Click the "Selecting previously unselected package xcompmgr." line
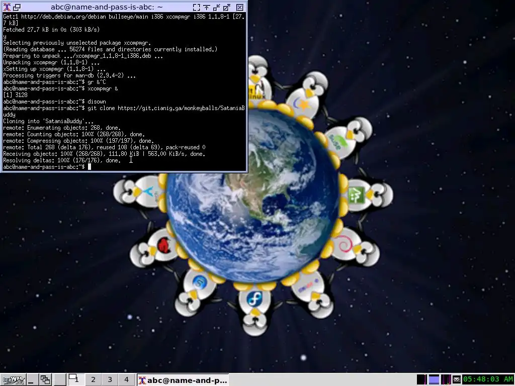The image size is (515, 386). click(x=77, y=43)
